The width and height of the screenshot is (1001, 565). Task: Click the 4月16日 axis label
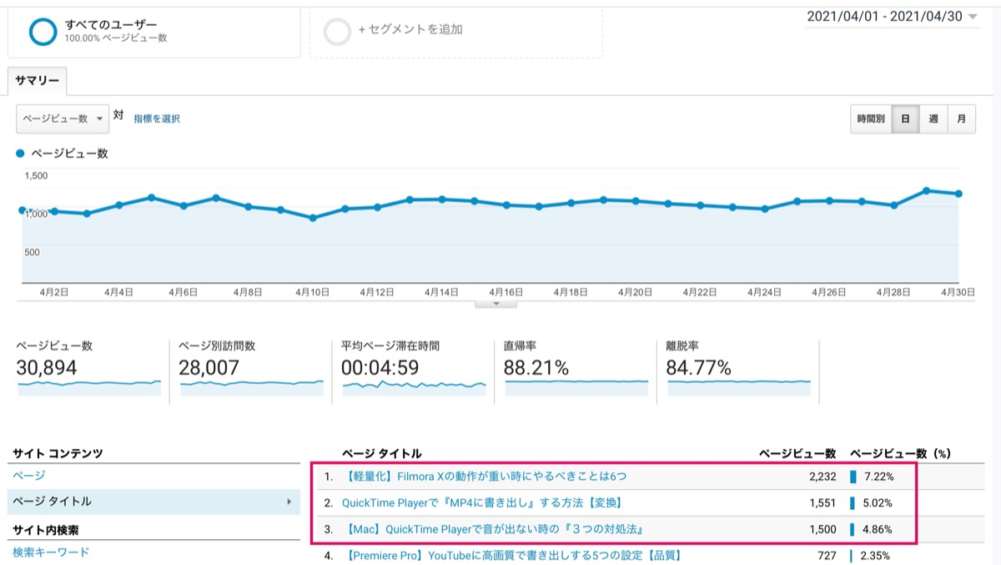[x=506, y=292]
